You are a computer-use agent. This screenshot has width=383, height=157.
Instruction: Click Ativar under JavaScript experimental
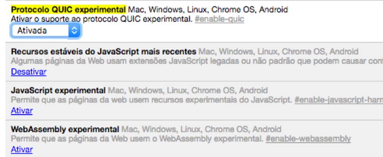pyautogui.click(x=22, y=111)
